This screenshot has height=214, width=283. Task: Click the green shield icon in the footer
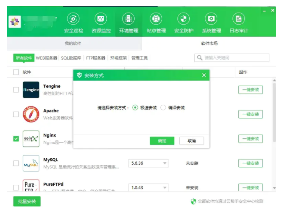pos(193,201)
